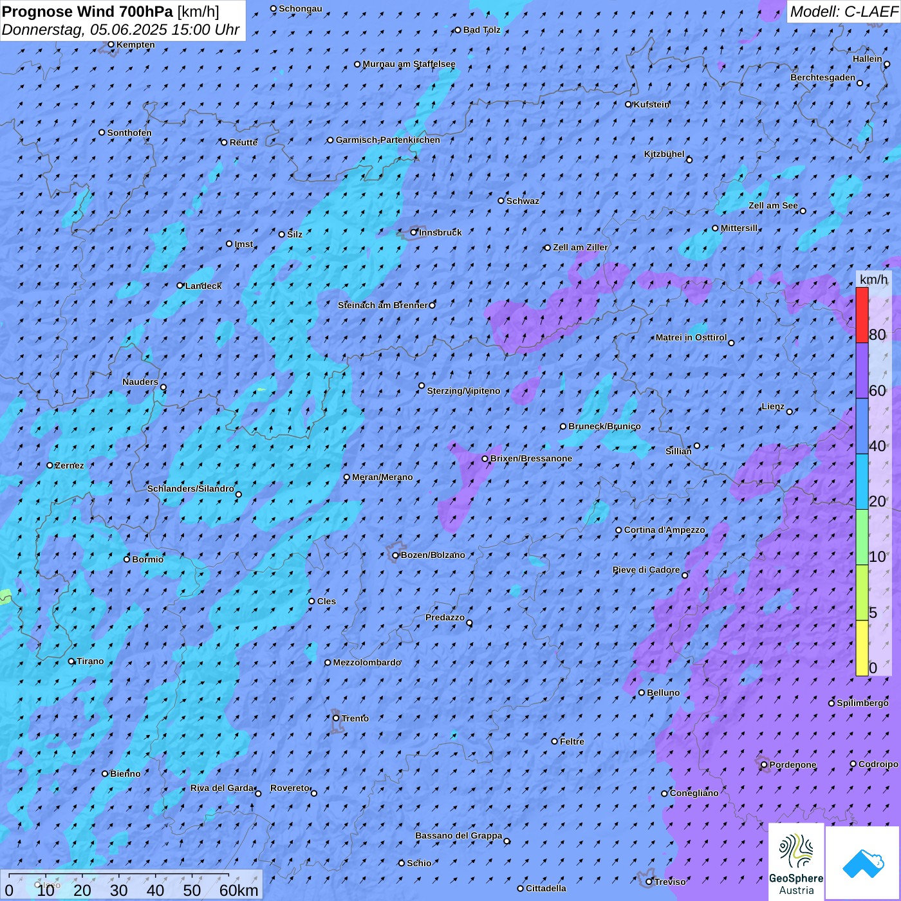
Task: Click the 'Schongau' label
Action: click(300, 8)
